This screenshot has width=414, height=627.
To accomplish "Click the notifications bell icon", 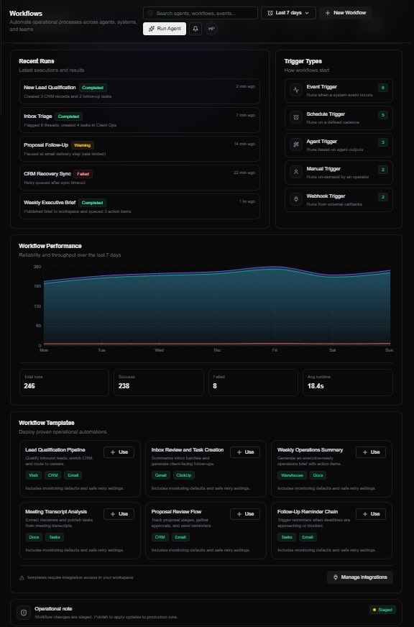I will click(195, 29).
